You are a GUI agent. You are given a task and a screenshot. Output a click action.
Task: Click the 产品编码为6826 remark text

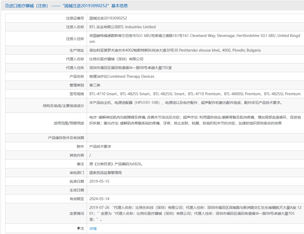tap(116, 164)
